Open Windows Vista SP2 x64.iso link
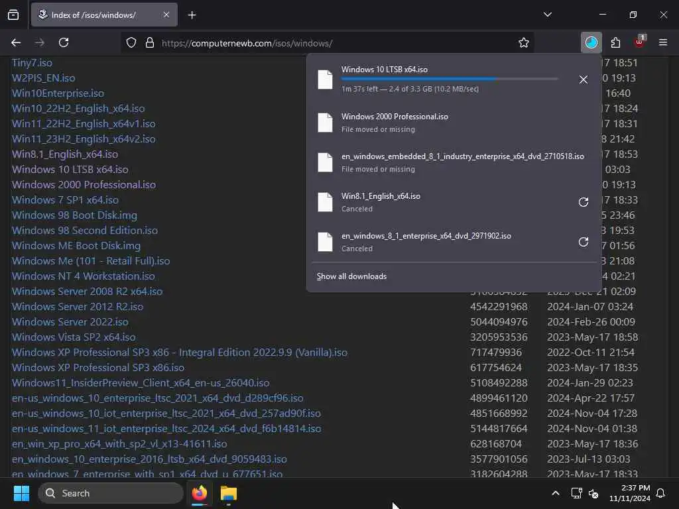Image resolution: width=679 pixels, height=509 pixels. point(74,337)
